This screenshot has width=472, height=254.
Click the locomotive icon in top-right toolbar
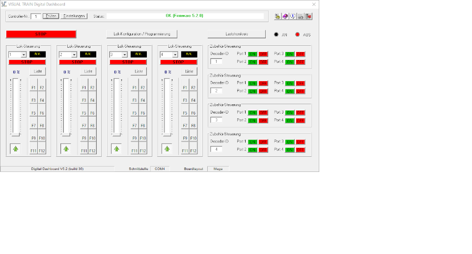(278, 16)
